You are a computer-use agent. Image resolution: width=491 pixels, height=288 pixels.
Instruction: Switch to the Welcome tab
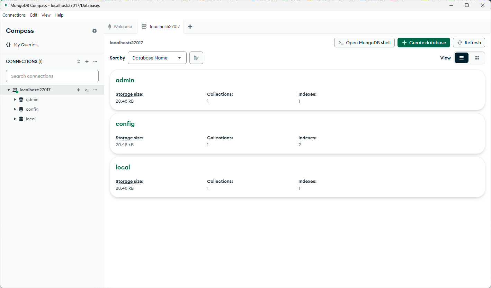point(120,27)
